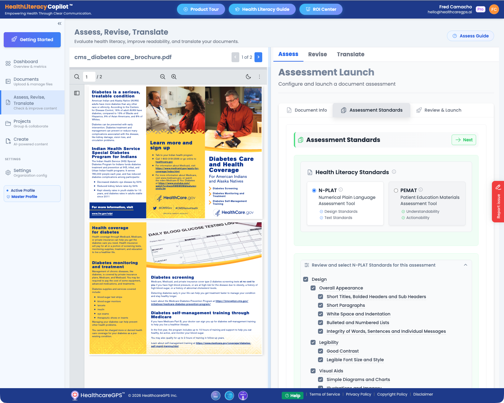This screenshot has height=403, width=504.
Task: Open the search tool in the PDF viewer
Action: click(x=76, y=76)
